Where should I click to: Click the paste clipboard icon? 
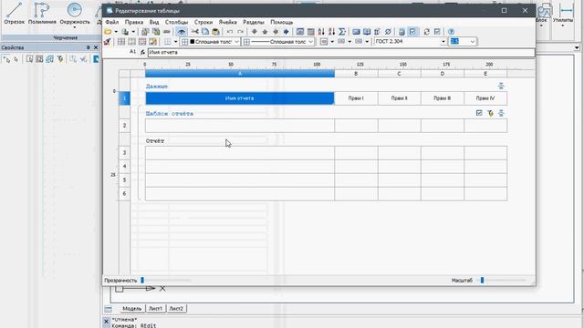pos(215,32)
